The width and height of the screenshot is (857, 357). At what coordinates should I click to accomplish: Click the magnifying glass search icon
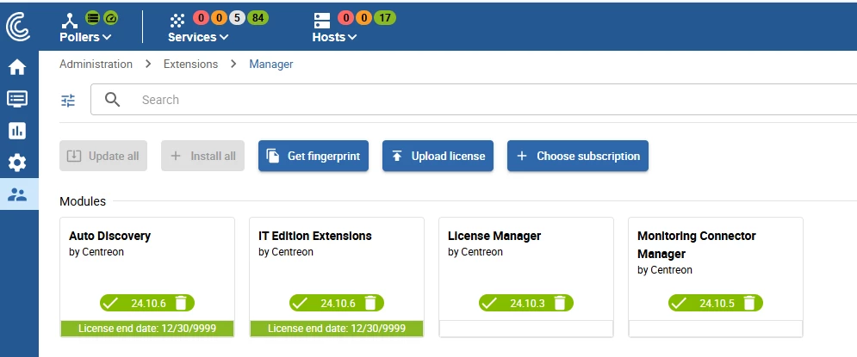click(x=112, y=99)
